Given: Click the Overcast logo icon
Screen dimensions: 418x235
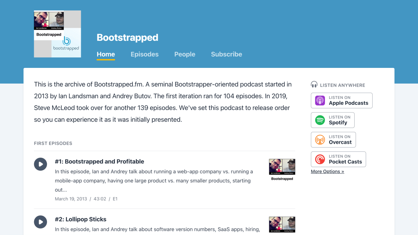Looking at the screenshot, I should pos(320,140).
